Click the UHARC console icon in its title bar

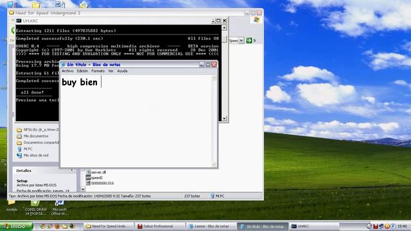tap(19, 21)
